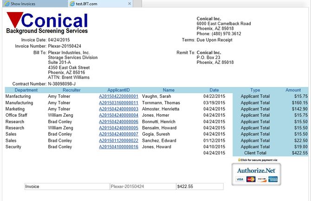The width and height of the screenshot is (311, 201).
Task: Click the Recruiter column header
Action: coord(71,90)
